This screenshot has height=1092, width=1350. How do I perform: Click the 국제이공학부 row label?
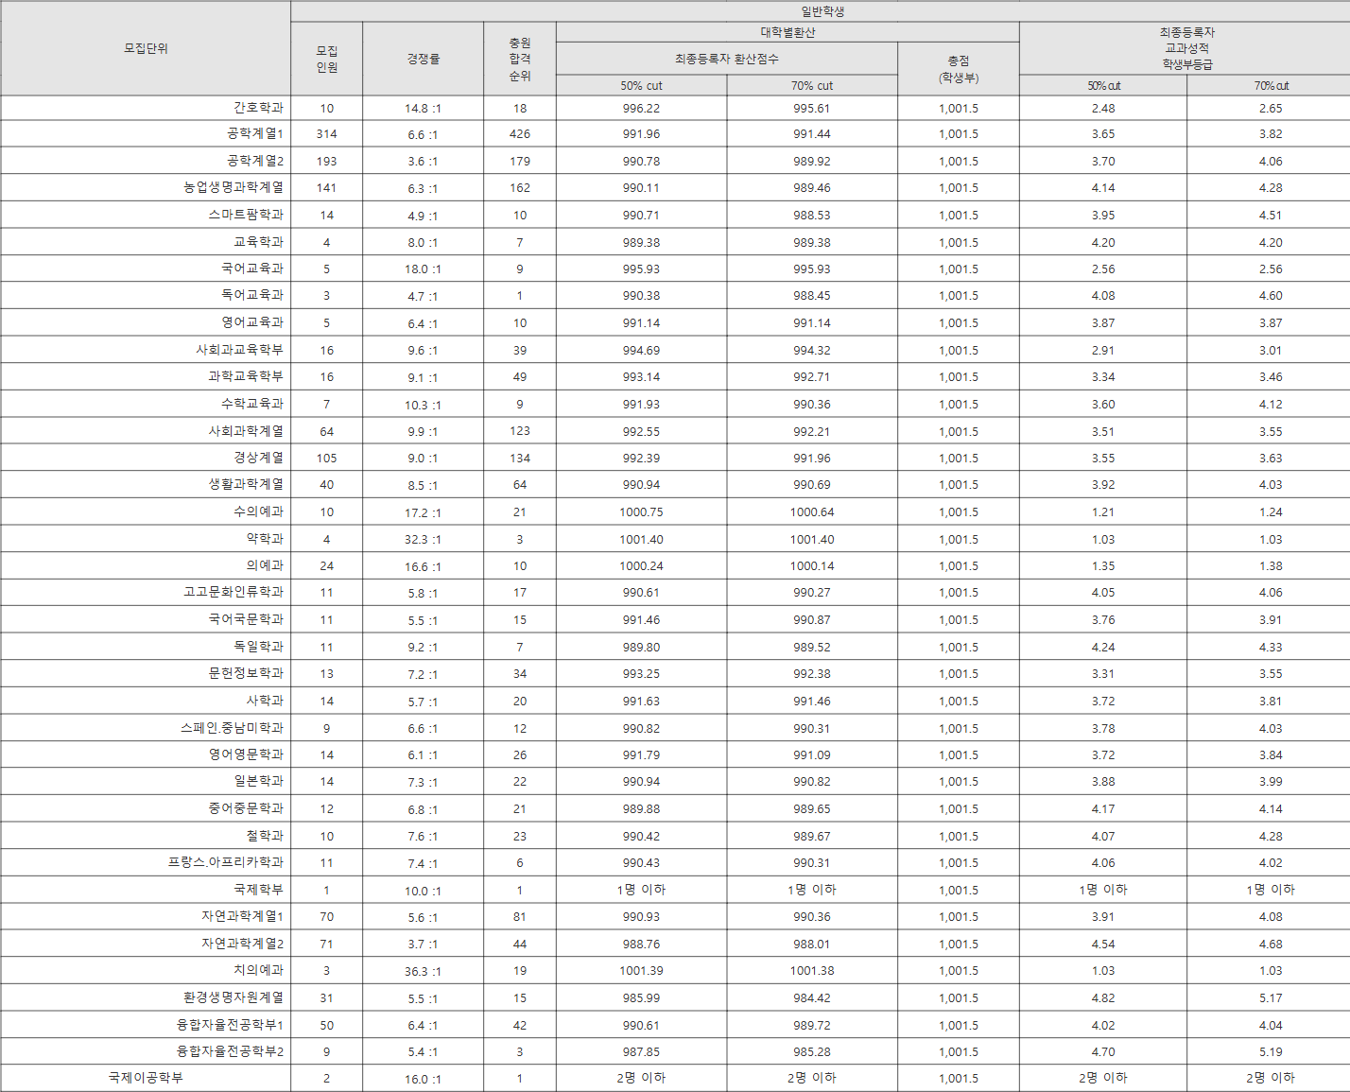146,1078
